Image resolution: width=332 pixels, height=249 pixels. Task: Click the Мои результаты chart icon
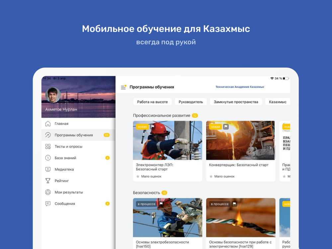48,192
